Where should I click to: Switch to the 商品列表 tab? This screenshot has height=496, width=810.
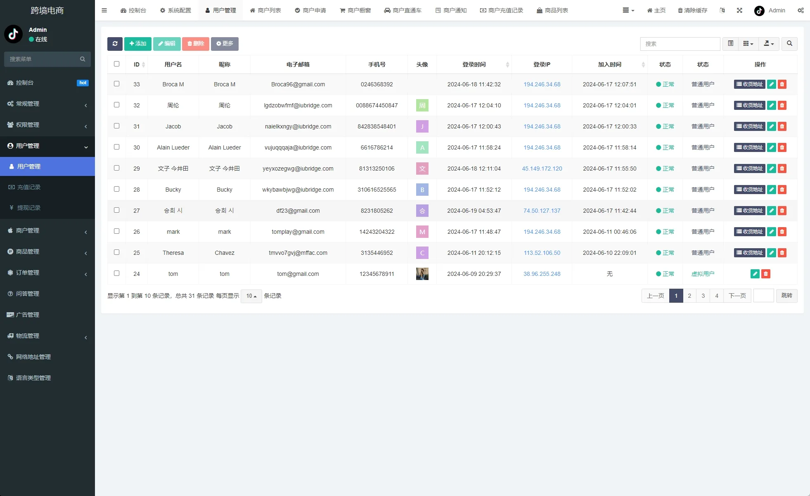[552, 10]
